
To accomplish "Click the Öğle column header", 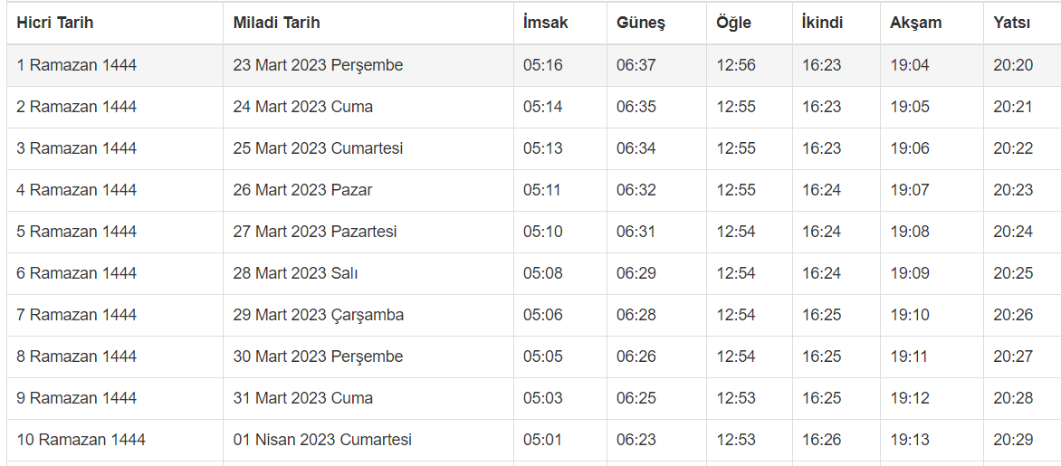I will tap(733, 23).
